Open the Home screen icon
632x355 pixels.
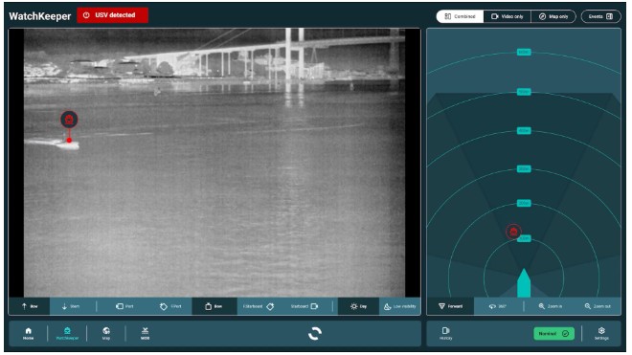(x=28, y=333)
